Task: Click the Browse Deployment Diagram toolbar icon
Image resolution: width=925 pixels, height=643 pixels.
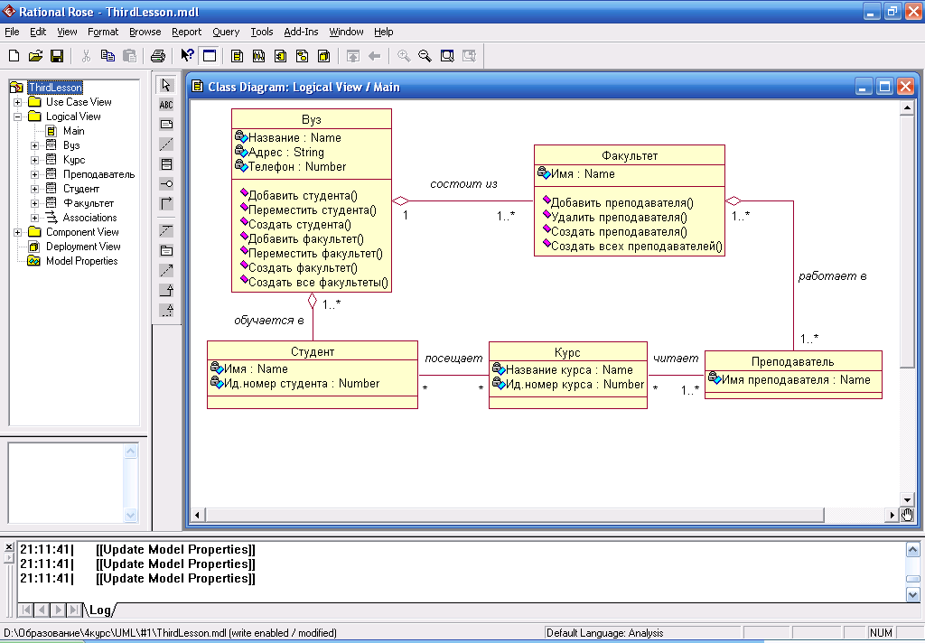Action: (x=324, y=56)
